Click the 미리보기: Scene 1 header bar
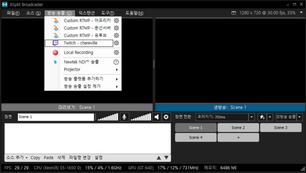This screenshot has width=306, height=173. (77, 107)
